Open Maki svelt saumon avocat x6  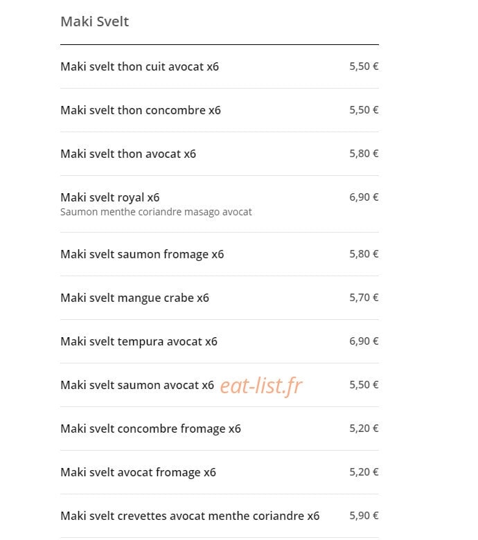click(137, 385)
